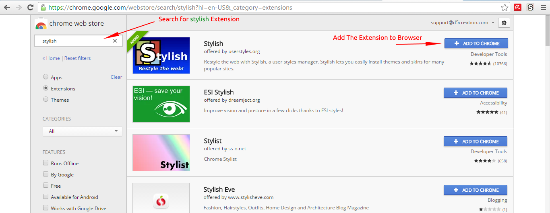Add Stylish to Chrome
This screenshot has width=550, height=213.
pyautogui.click(x=476, y=43)
